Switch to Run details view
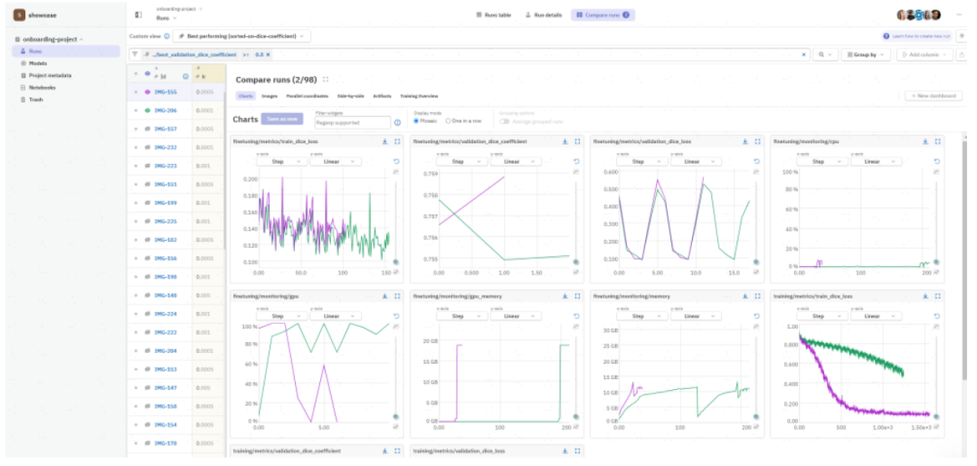The image size is (977, 466). [544, 14]
